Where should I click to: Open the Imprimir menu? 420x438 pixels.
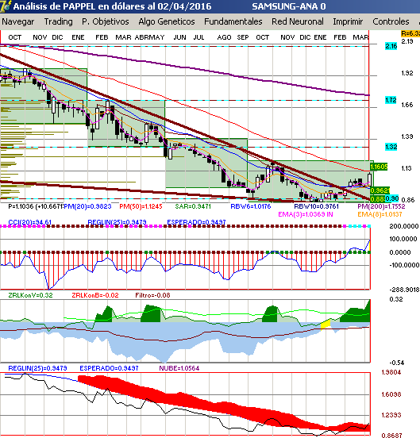pyautogui.click(x=348, y=21)
